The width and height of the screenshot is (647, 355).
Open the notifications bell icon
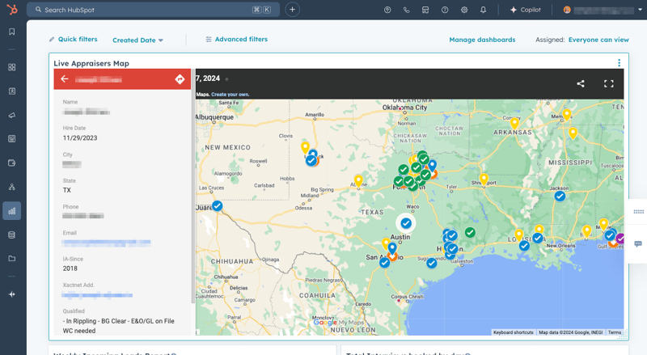click(483, 10)
